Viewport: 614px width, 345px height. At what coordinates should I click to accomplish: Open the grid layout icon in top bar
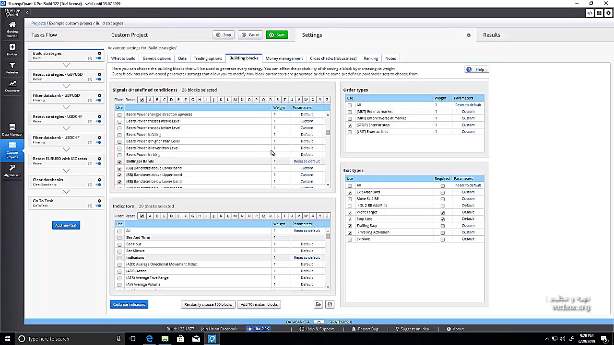coord(599,13)
